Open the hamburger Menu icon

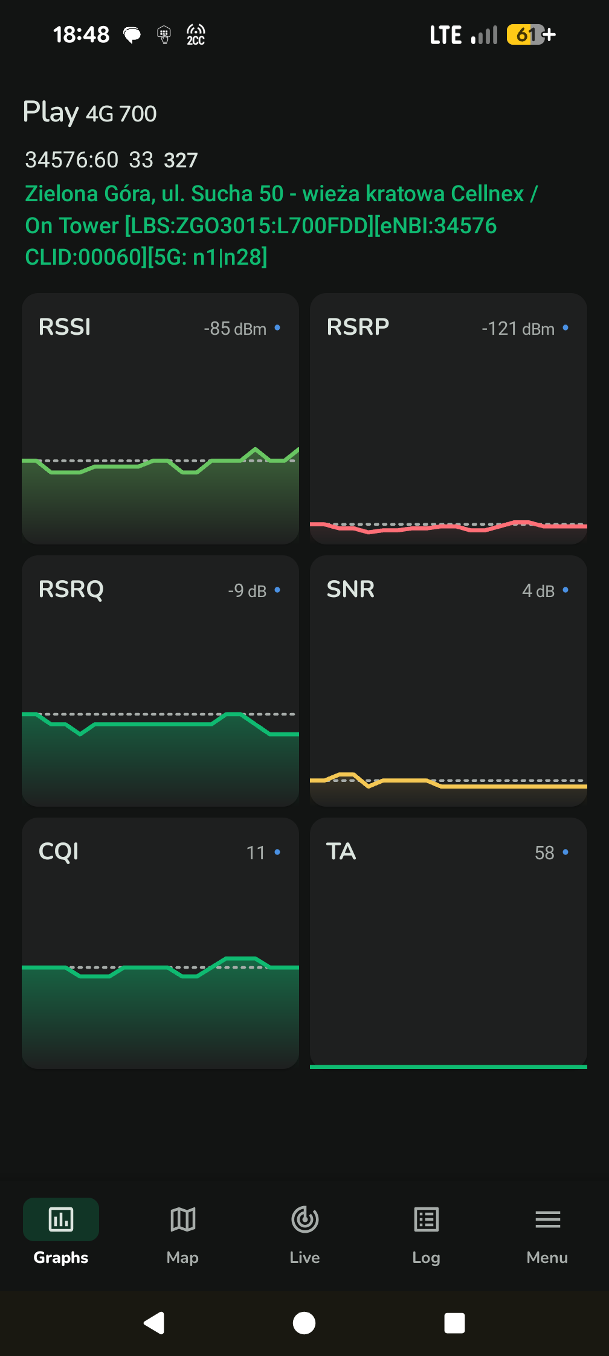pos(547,1219)
